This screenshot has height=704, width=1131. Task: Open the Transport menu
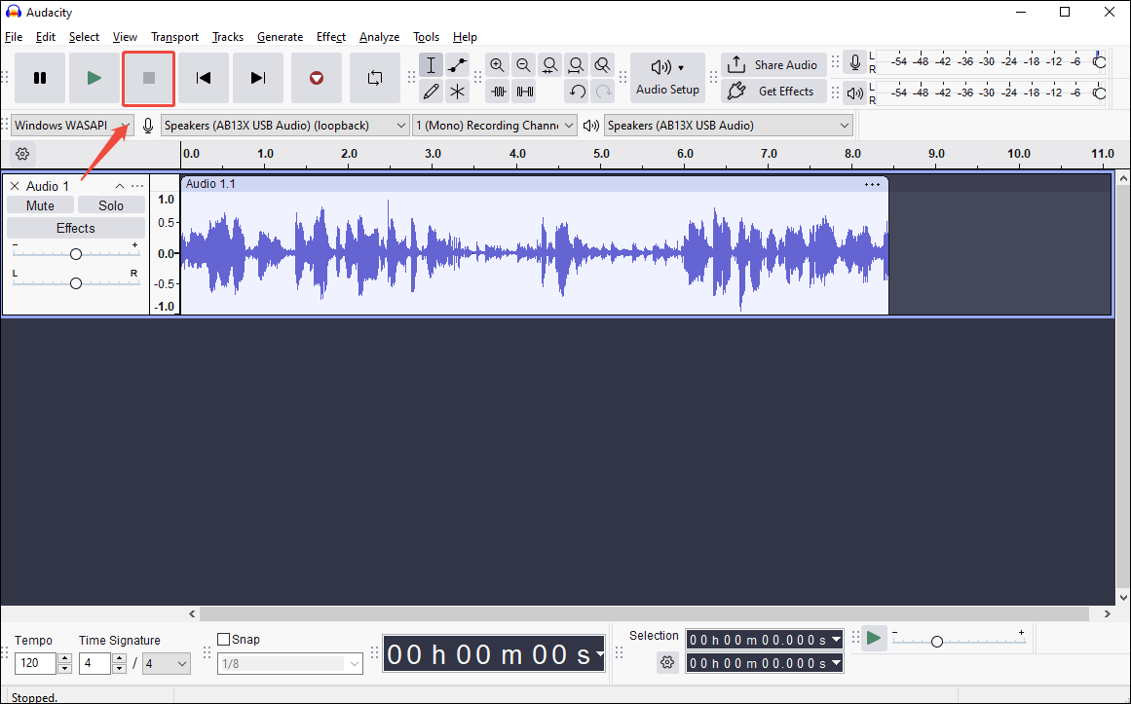pyautogui.click(x=174, y=37)
